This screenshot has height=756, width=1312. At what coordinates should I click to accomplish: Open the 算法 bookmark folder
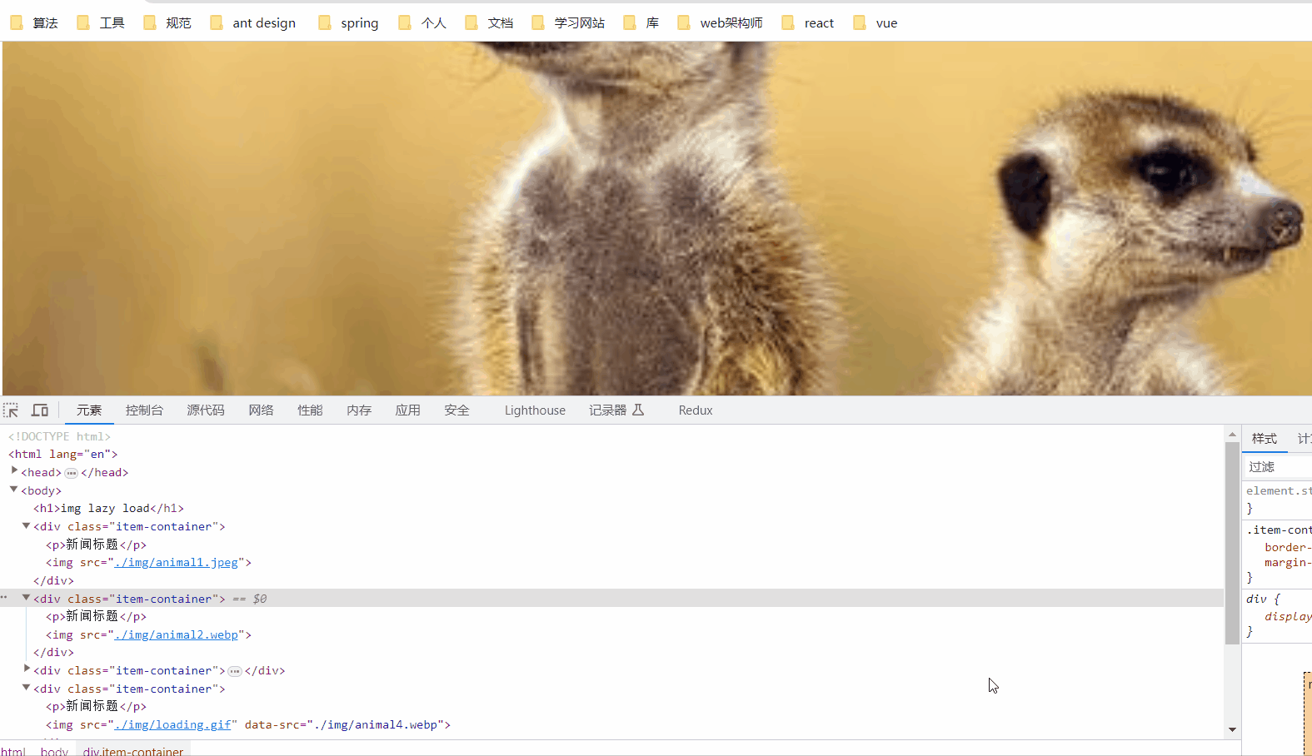[34, 23]
